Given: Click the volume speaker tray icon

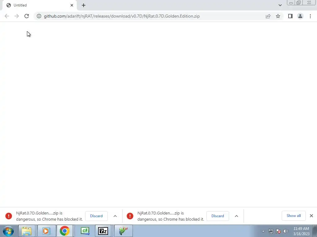Looking at the screenshot, I should point(286,231).
